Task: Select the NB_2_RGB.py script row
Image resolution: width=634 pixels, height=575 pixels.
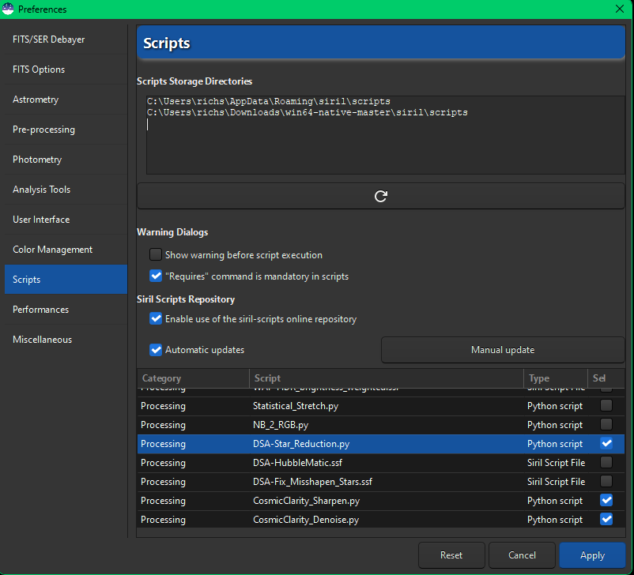Action: point(381,425)
